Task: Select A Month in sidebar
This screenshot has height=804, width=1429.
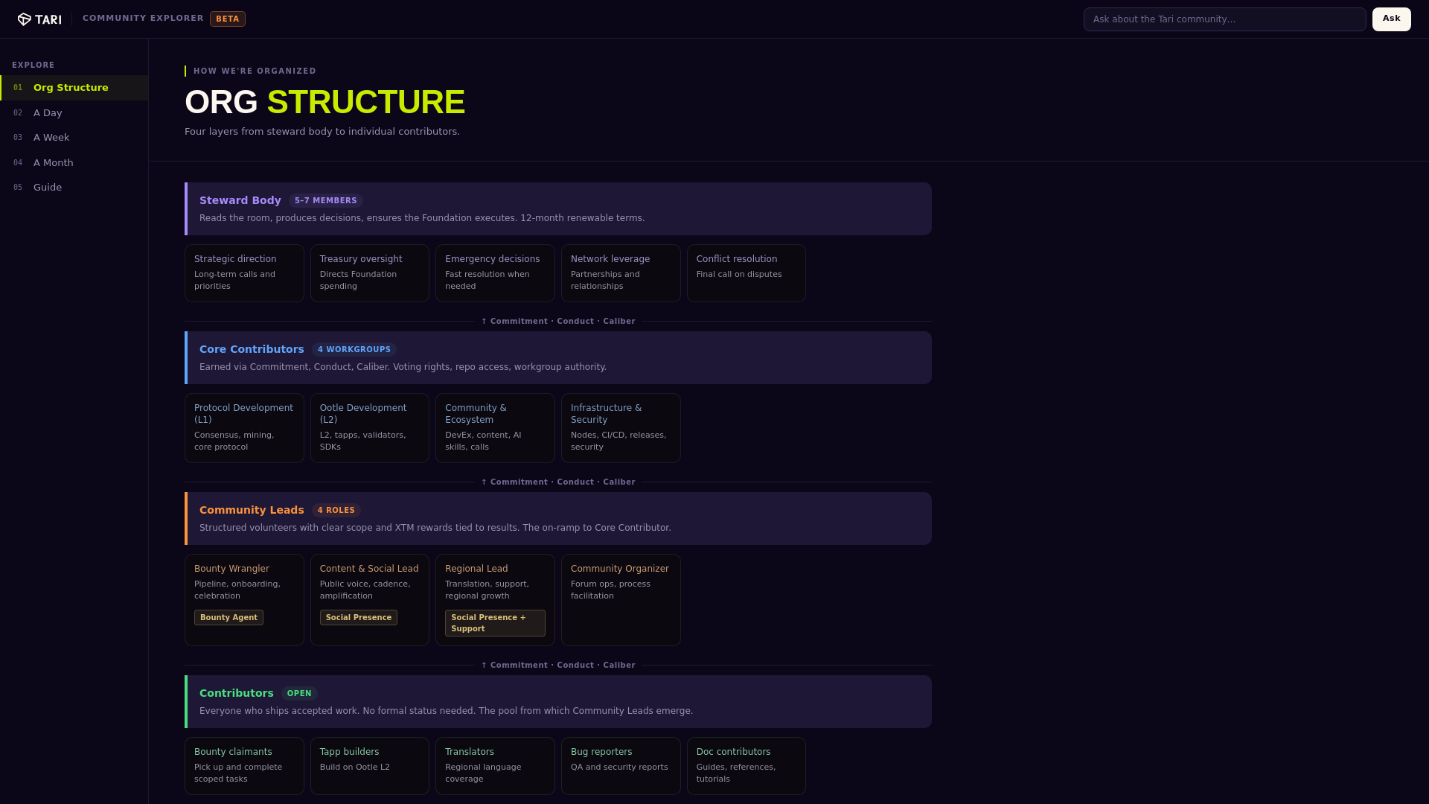Action: pos(74,163)
